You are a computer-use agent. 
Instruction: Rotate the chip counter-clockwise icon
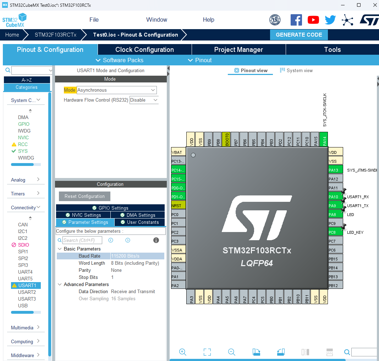point(281,352)
